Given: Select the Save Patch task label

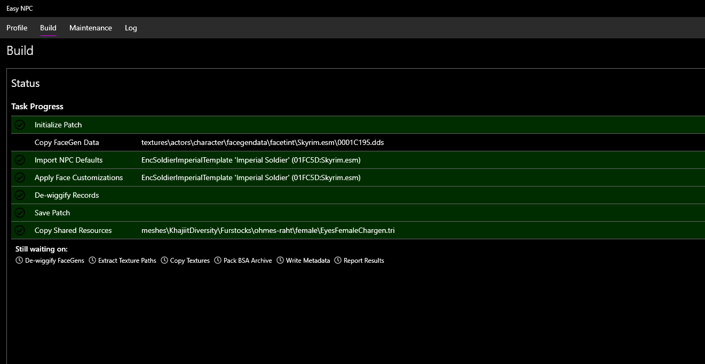Looking at the screenshot, I should [52, 213].
